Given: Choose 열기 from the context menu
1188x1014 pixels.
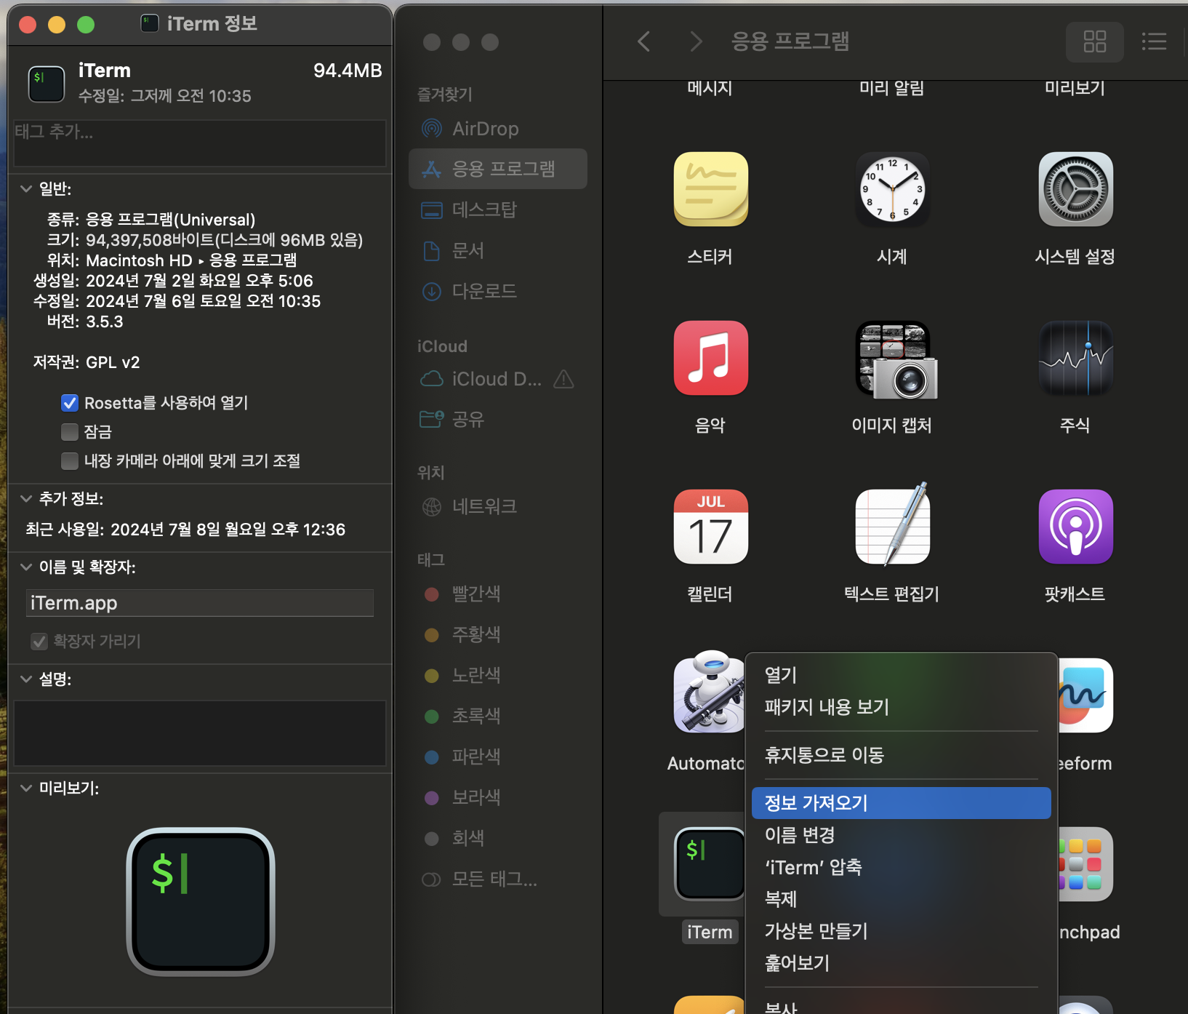Looking at the screenshot, I should tap(902, 675).
